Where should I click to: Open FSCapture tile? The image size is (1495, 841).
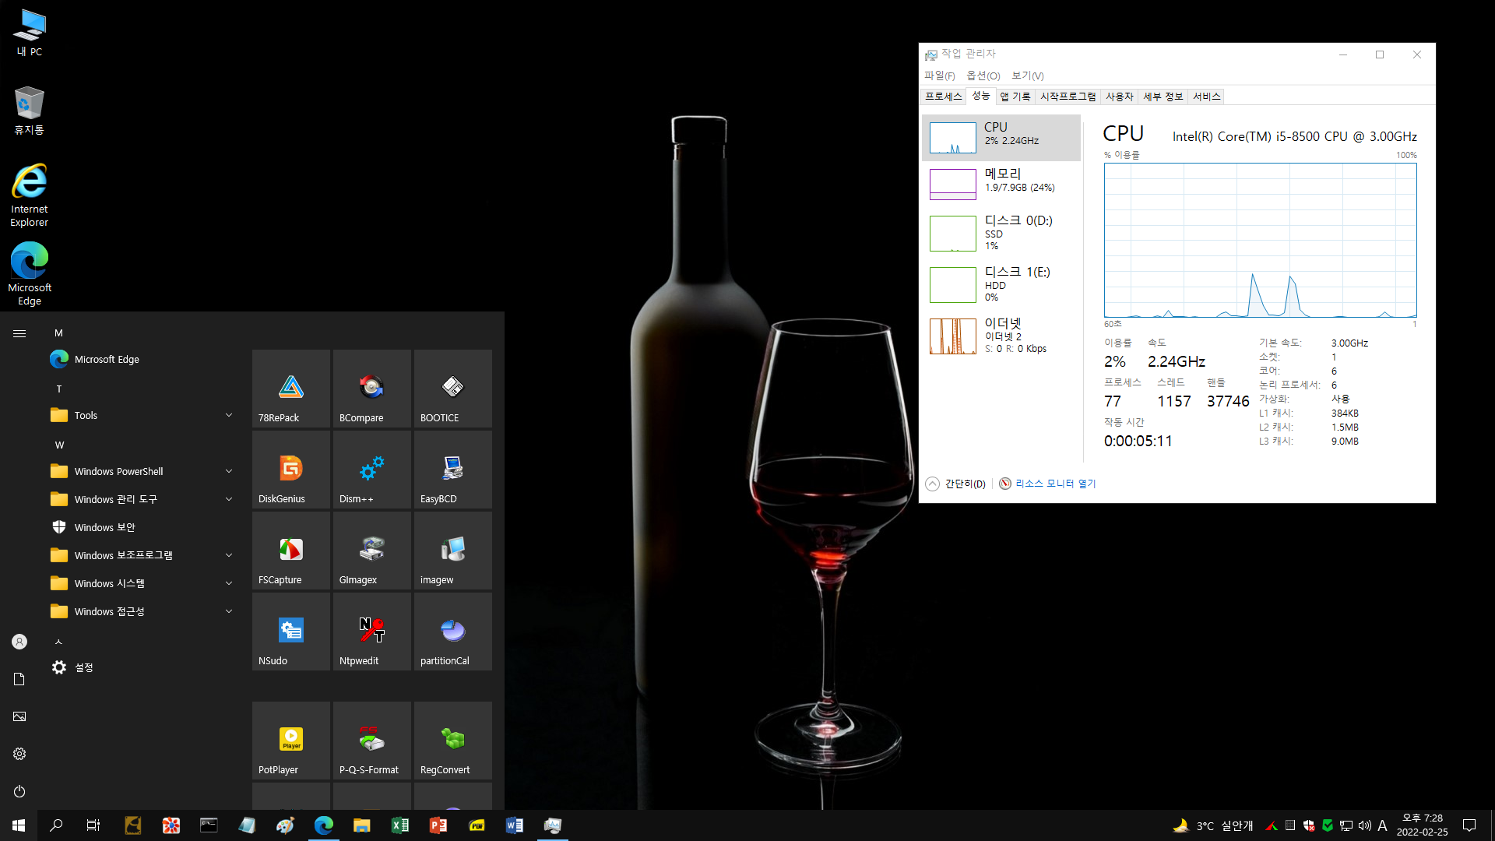click(x=291, y=551)
